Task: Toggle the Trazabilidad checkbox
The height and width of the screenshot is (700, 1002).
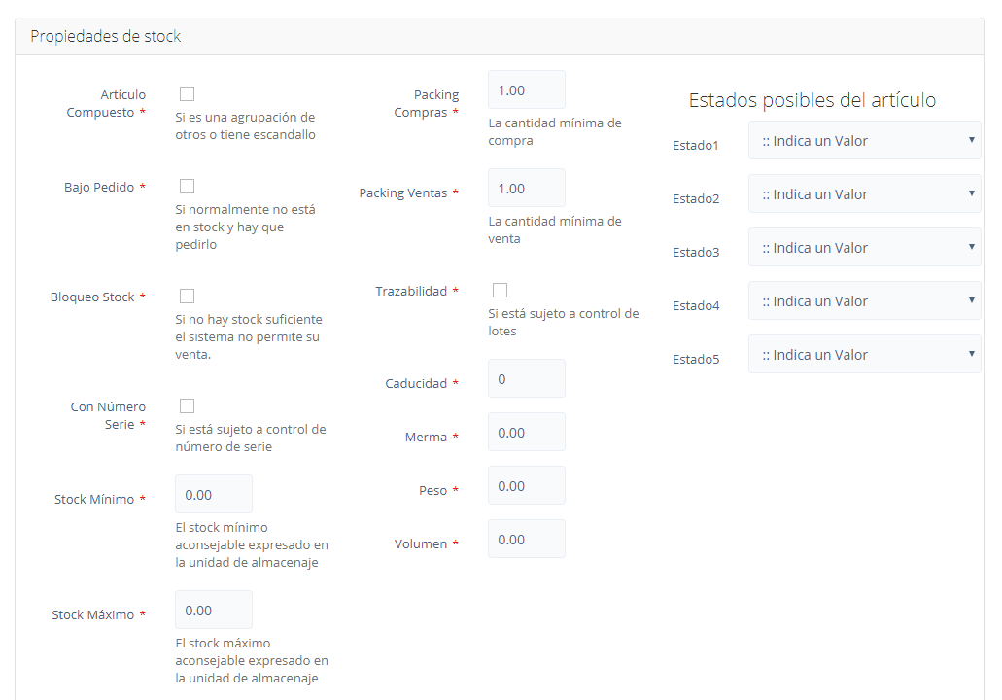Action: (500, 290)
